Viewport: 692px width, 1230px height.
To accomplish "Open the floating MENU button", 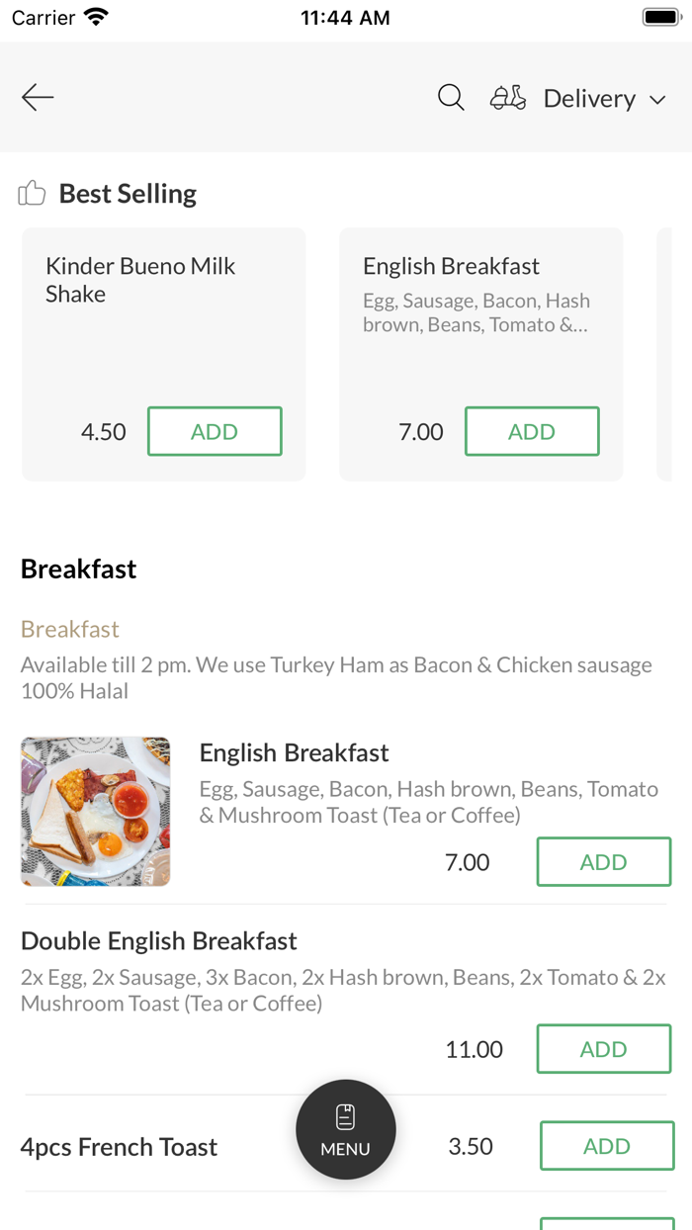I will point(346,1129).
